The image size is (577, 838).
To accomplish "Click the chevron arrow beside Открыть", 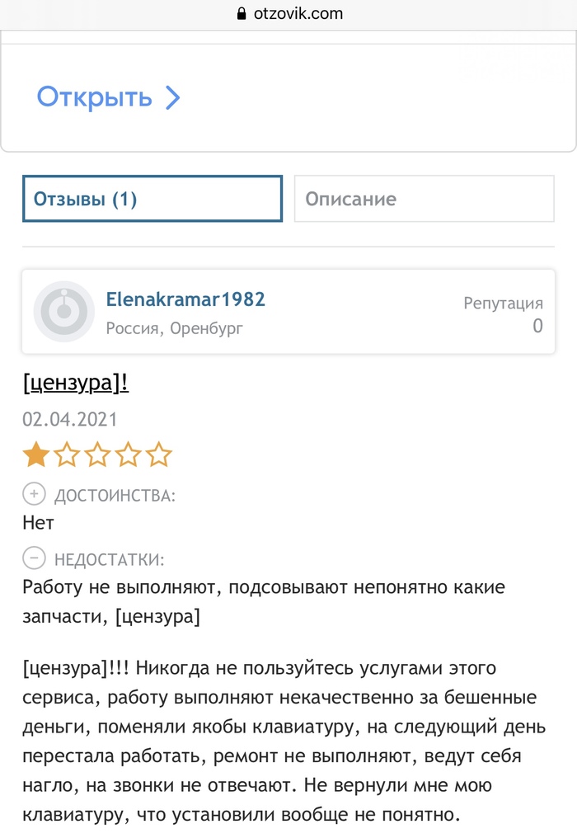I will (172, 98).
